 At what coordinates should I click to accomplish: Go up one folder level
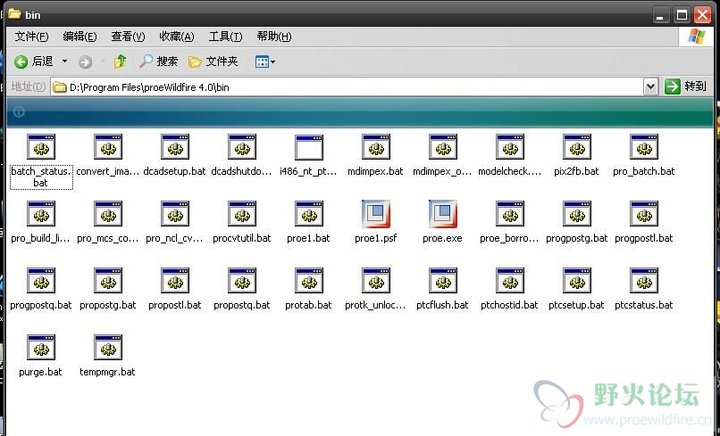[121, 62]
